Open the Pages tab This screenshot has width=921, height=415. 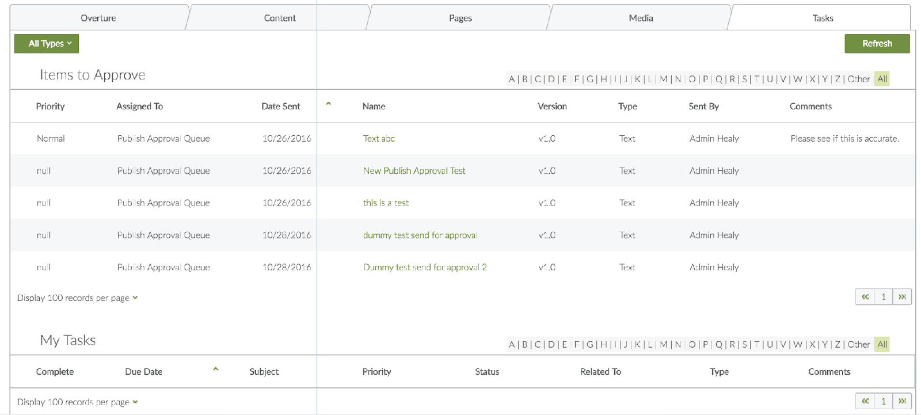click(x=460, y=18)
